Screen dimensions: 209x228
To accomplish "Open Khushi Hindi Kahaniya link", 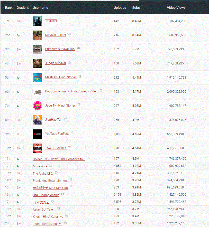I will click(48, 216).
